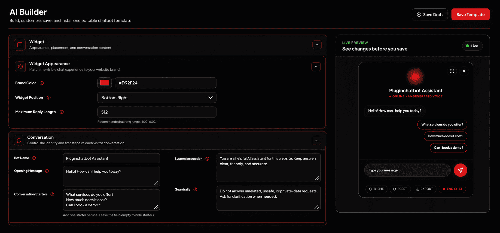500x233 pixels.
Task: Click the 'Recommended starting range: 400–600.' hint
Action: coord(127,122)
